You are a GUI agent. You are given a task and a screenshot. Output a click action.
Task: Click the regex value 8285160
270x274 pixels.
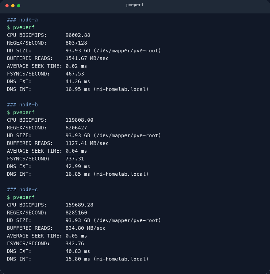(76, 213)
